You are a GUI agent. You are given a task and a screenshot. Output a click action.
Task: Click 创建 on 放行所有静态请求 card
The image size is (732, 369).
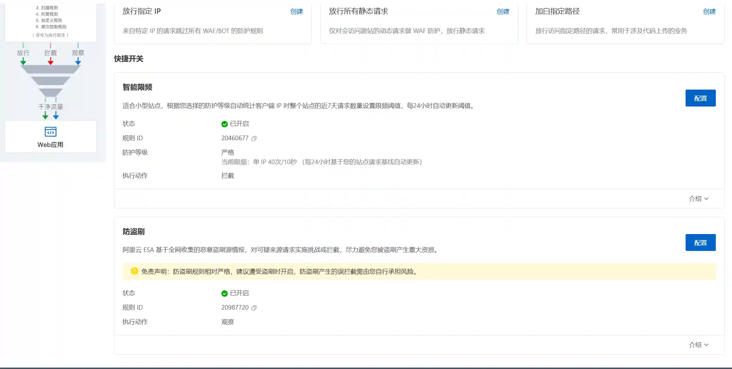[503, 12]
